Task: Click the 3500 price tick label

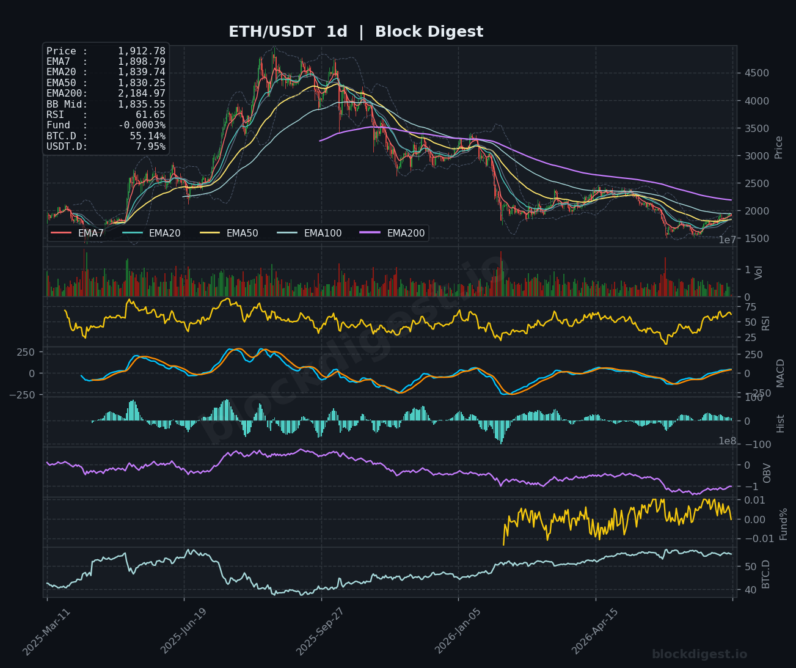Action: point(756,128)
